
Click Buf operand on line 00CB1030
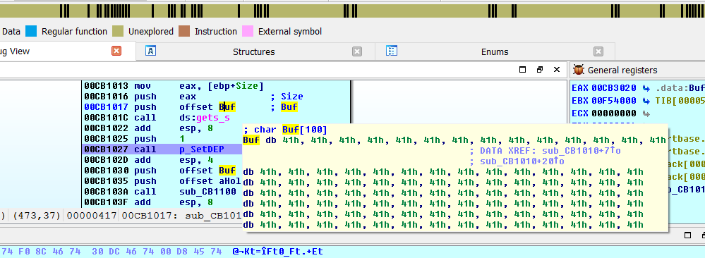click(x=227, y=171)
